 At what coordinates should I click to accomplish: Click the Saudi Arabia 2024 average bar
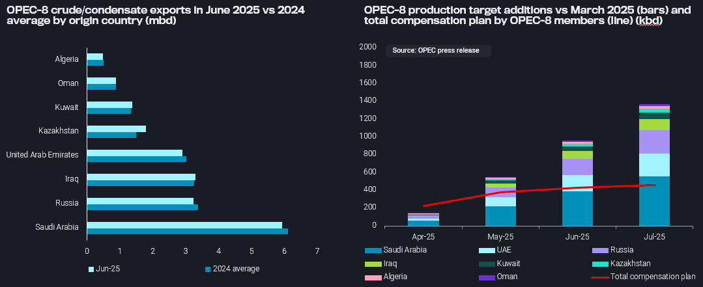(188, 231)
